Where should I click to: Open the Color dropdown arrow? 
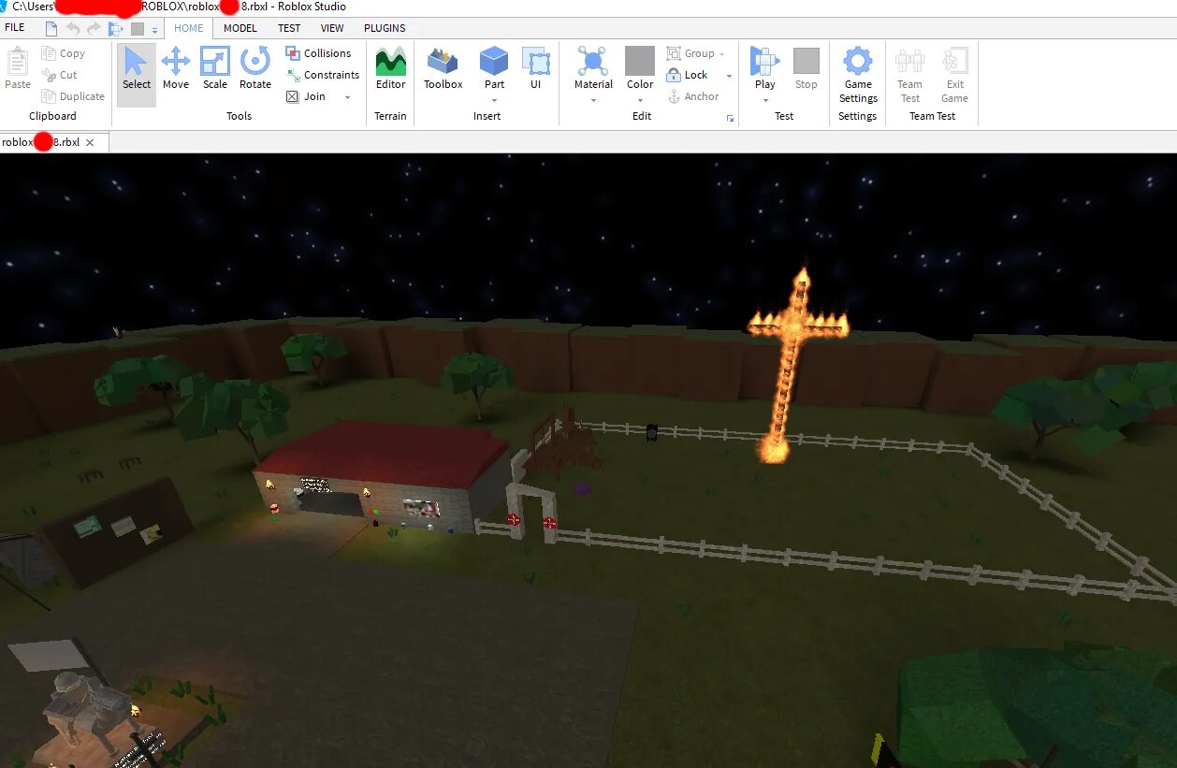point(640,99)
